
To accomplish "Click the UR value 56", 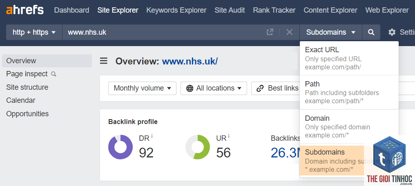I will tap(223, 153).
